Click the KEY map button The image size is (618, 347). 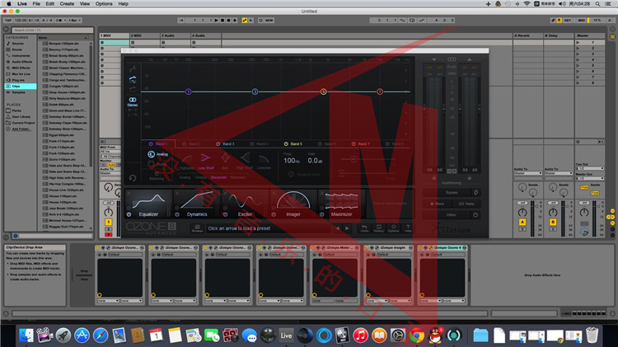coord(568,20)
